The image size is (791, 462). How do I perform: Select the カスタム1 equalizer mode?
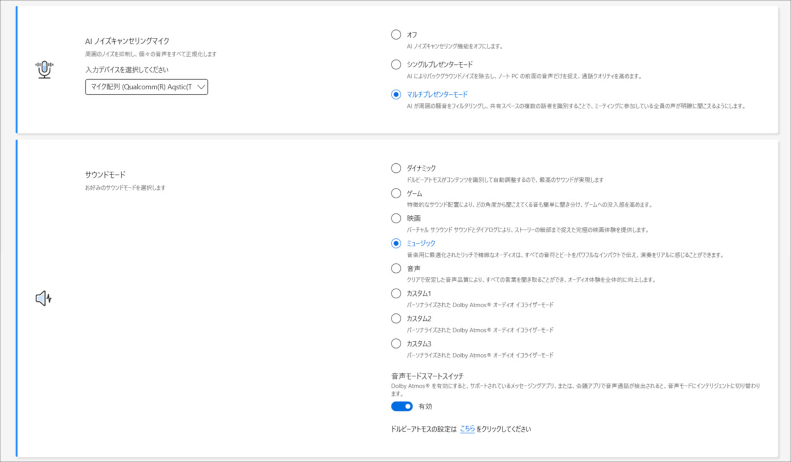[396, 293]
